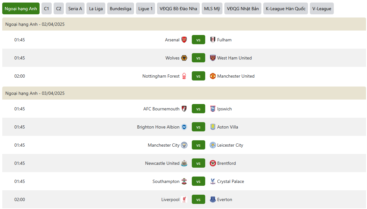Switch to K-League Hàn Quốc tab
The image size is (367, 209).
[286, 9]
